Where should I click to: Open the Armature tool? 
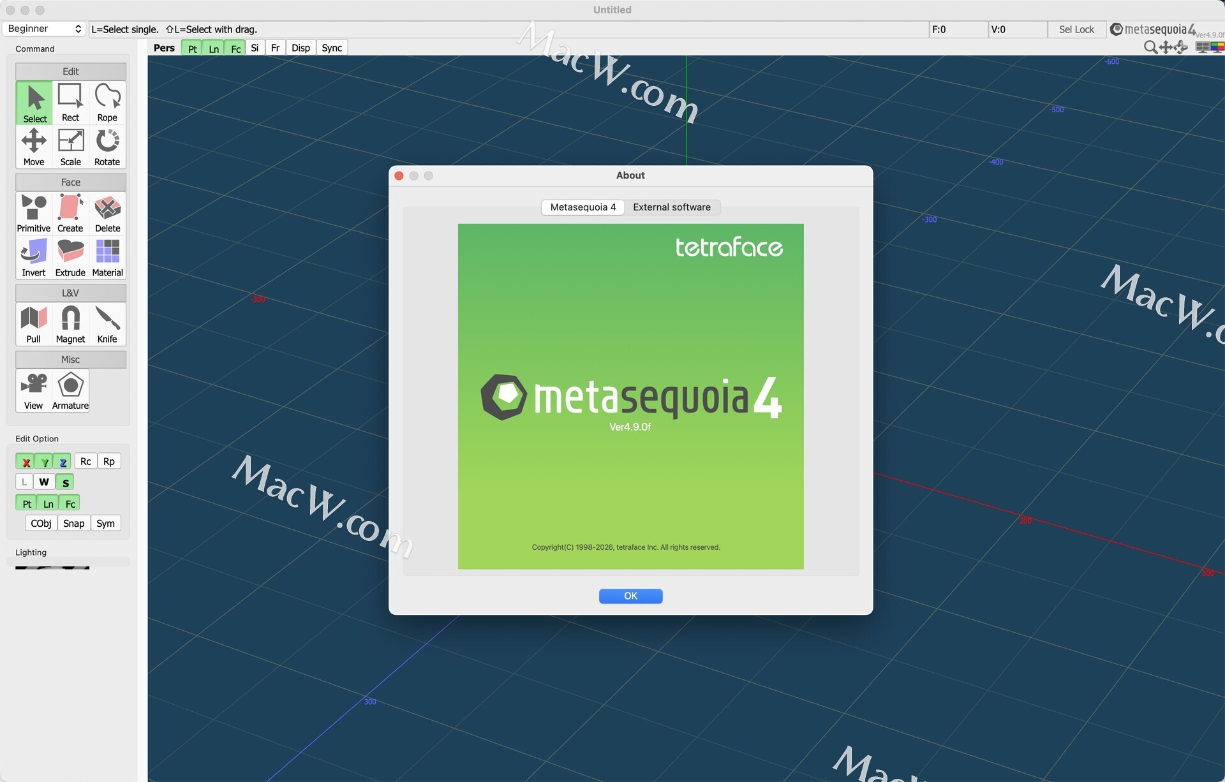coord(70,390)
